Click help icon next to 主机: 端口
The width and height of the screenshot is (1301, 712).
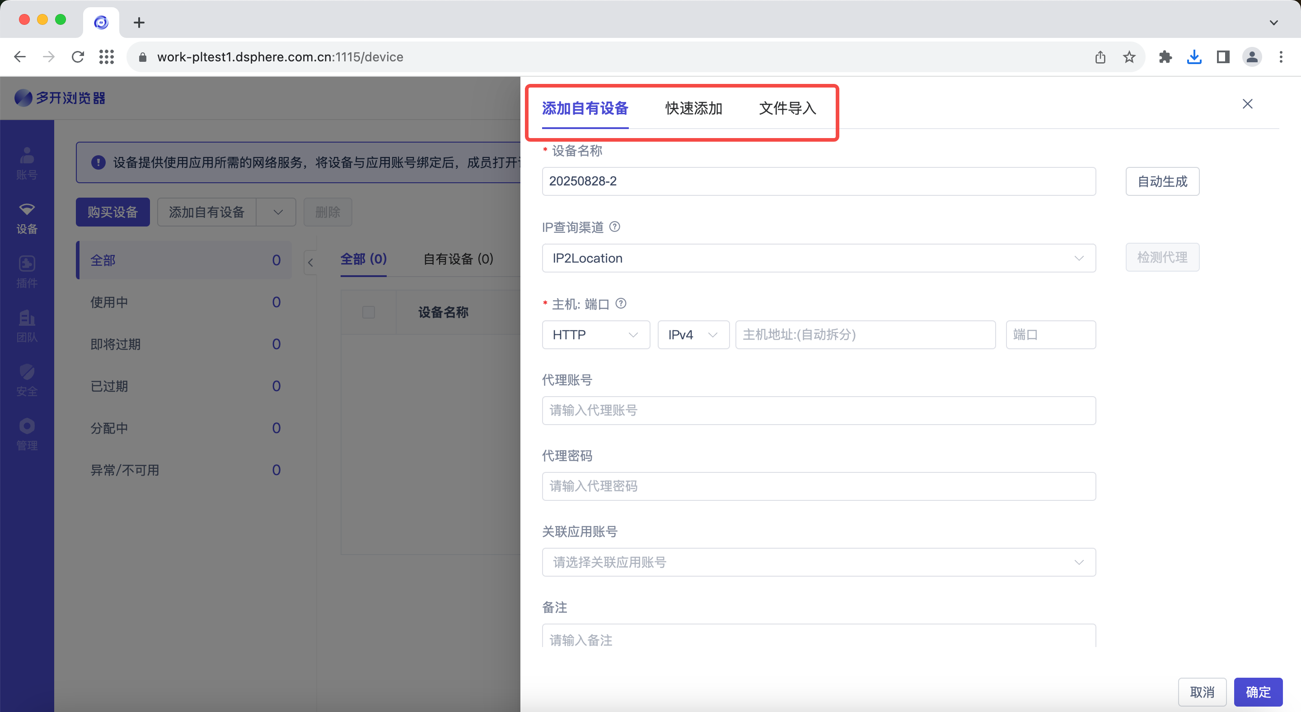(621, 303)
